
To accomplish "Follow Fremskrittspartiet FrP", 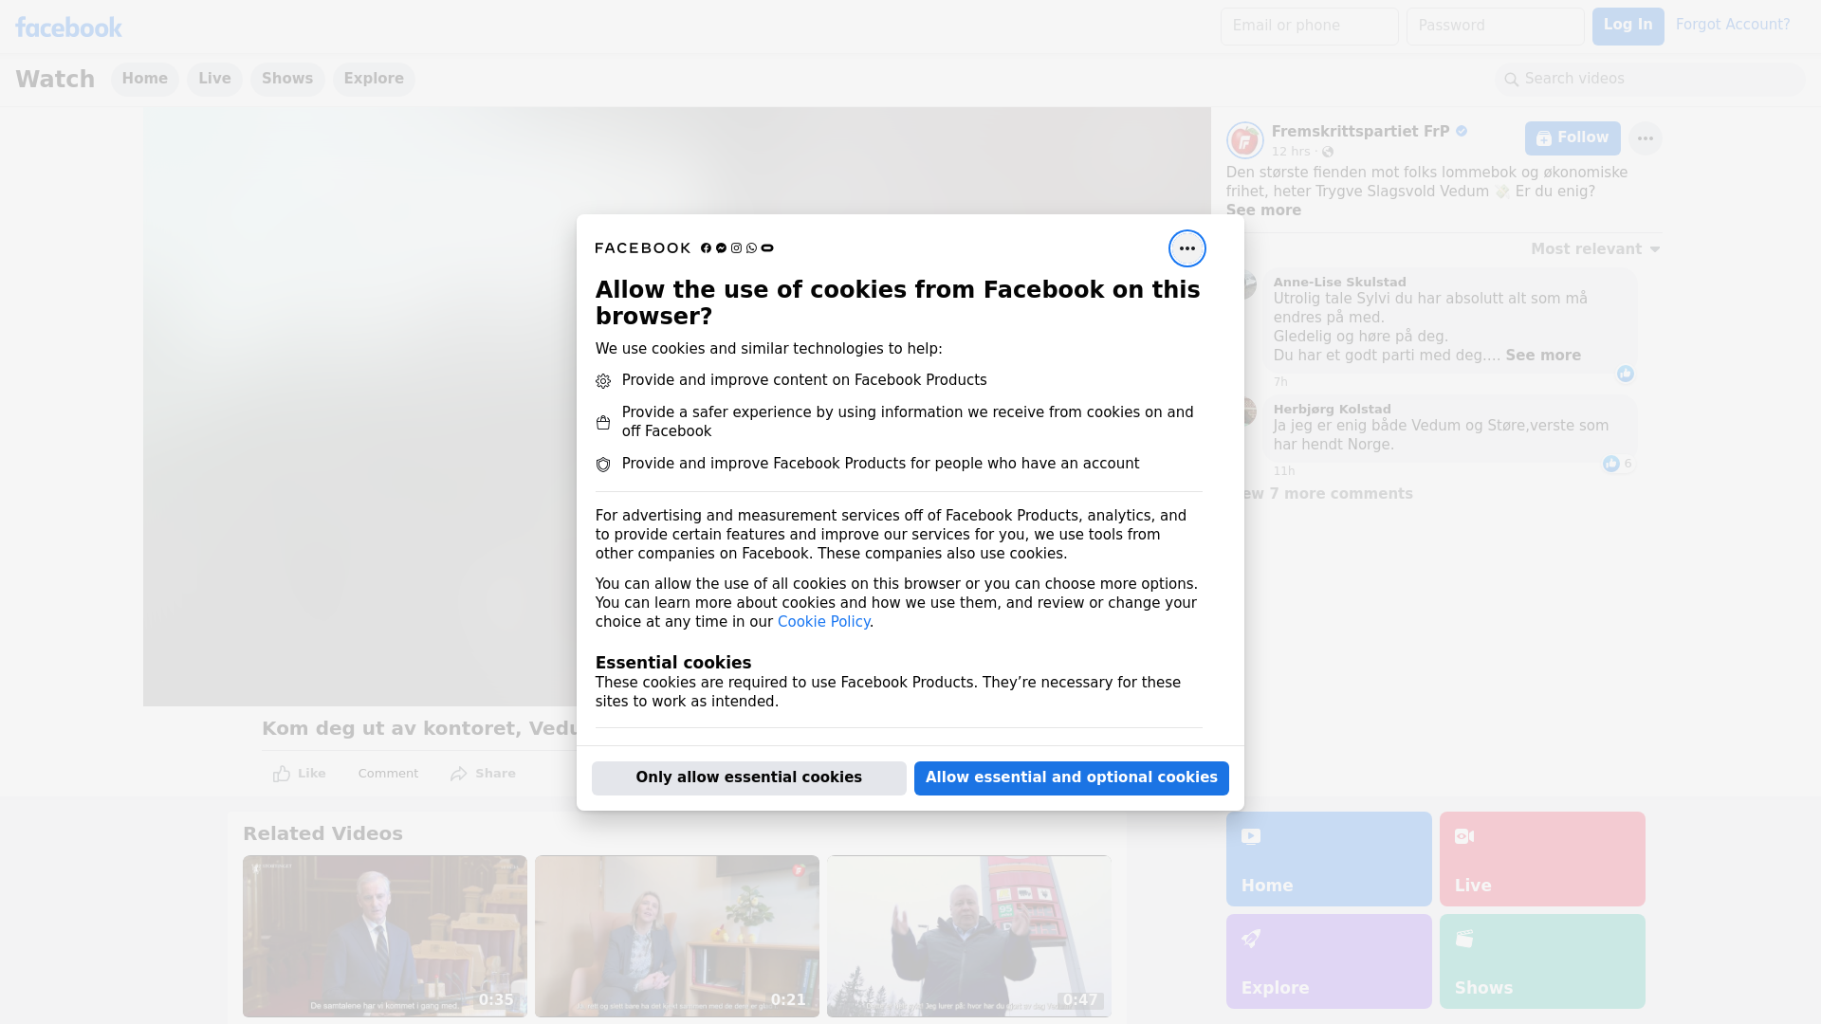I will click(1573, 138).
